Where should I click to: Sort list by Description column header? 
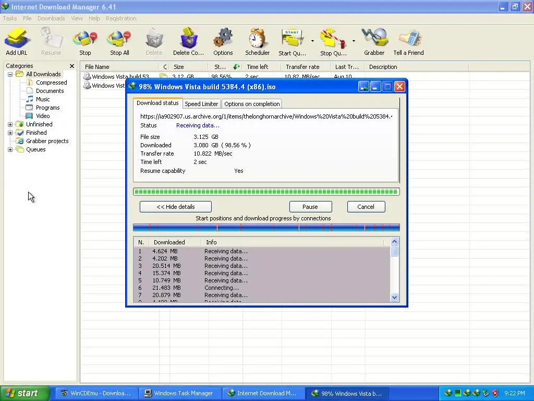coord(416,67)
